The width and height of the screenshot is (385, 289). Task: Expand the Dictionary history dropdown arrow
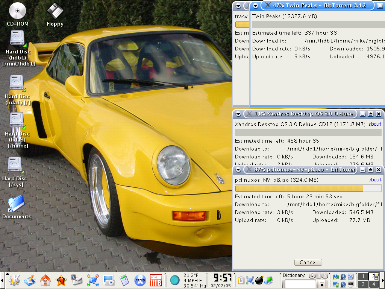322,284
